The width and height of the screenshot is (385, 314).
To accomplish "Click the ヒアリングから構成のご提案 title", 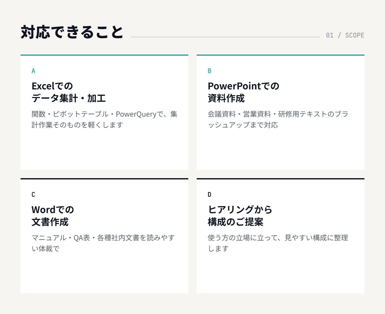I will point(240,216).
